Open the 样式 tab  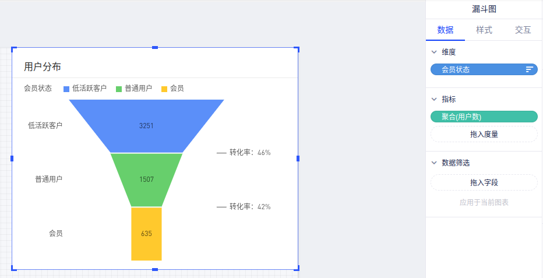coord(484,30)
